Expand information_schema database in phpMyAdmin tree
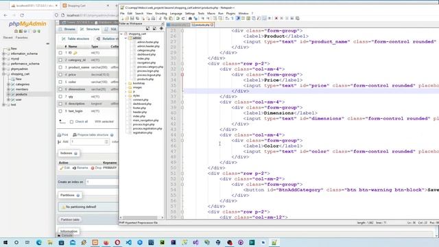 [4, 54]
